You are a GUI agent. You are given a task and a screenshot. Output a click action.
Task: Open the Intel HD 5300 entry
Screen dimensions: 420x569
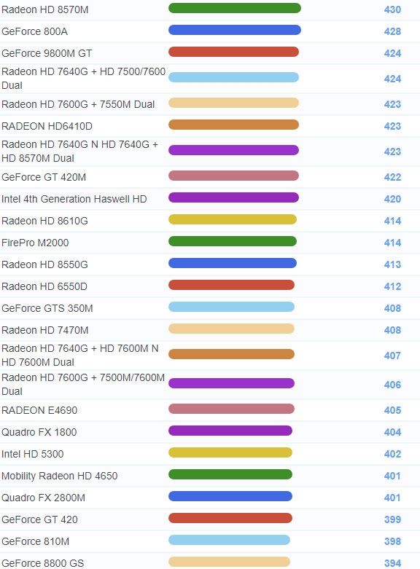pos(33,454)
